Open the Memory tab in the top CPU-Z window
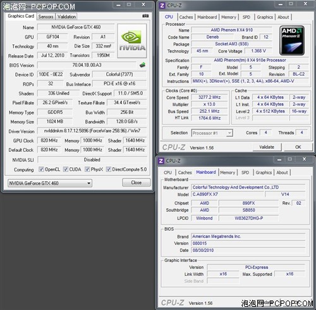This screenshot has height=310, width=316. (x=229, y=17)
